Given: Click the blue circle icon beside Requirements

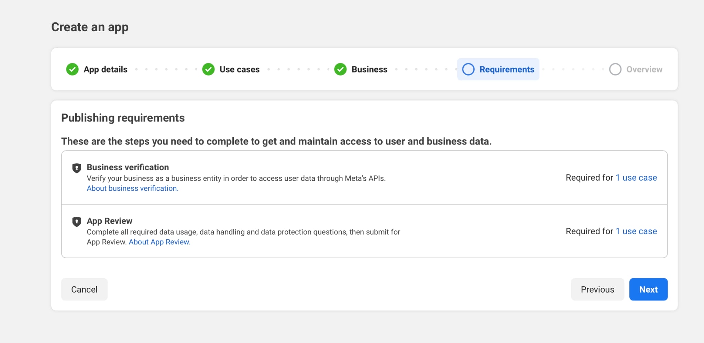Looking at the screenshot, I should point(468,69).
